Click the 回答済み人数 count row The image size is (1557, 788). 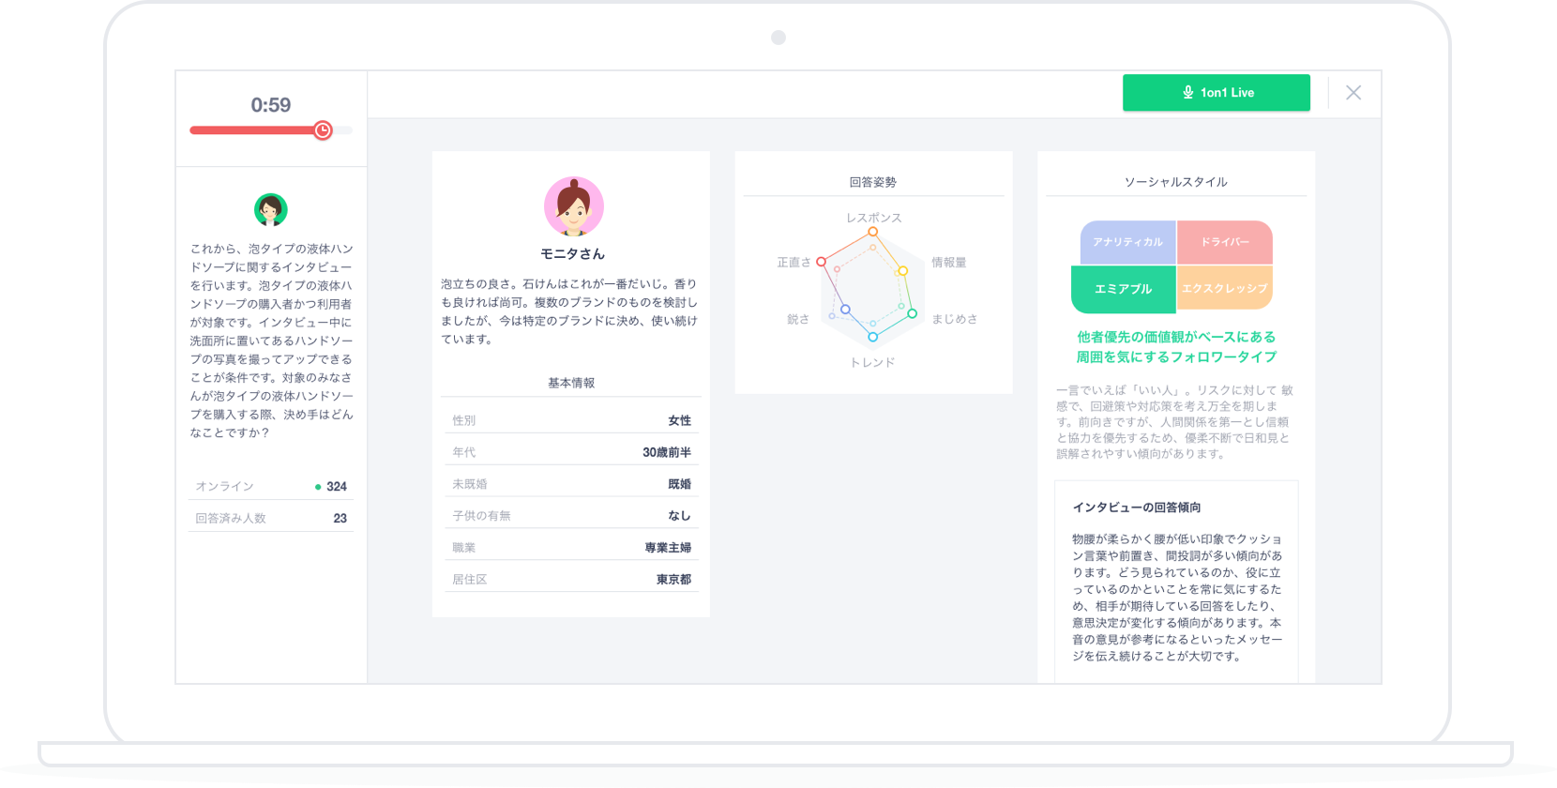click(271, 518)
